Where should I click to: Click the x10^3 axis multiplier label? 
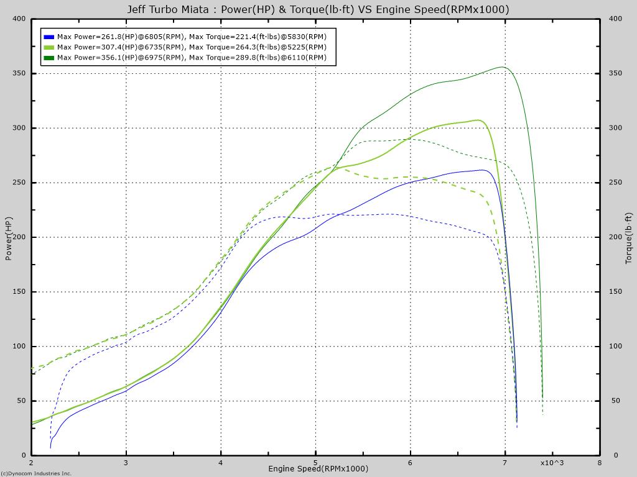(553, 462)
